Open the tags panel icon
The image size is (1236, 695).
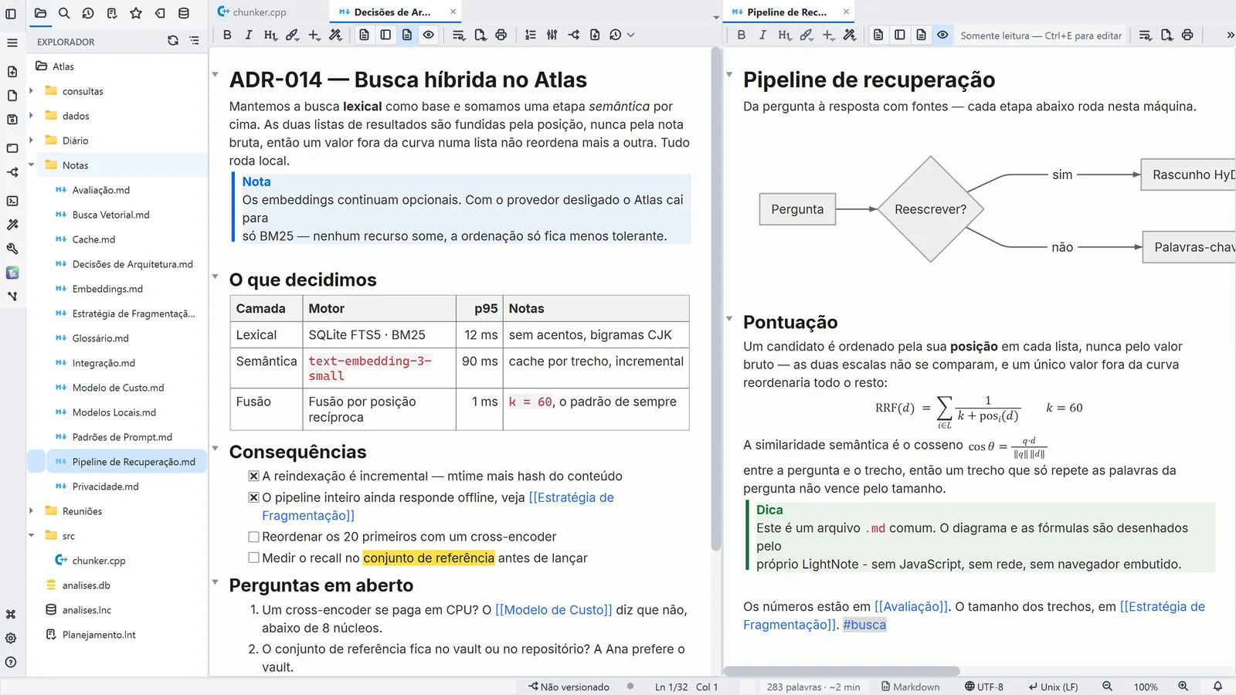click(x=160, y=13)
